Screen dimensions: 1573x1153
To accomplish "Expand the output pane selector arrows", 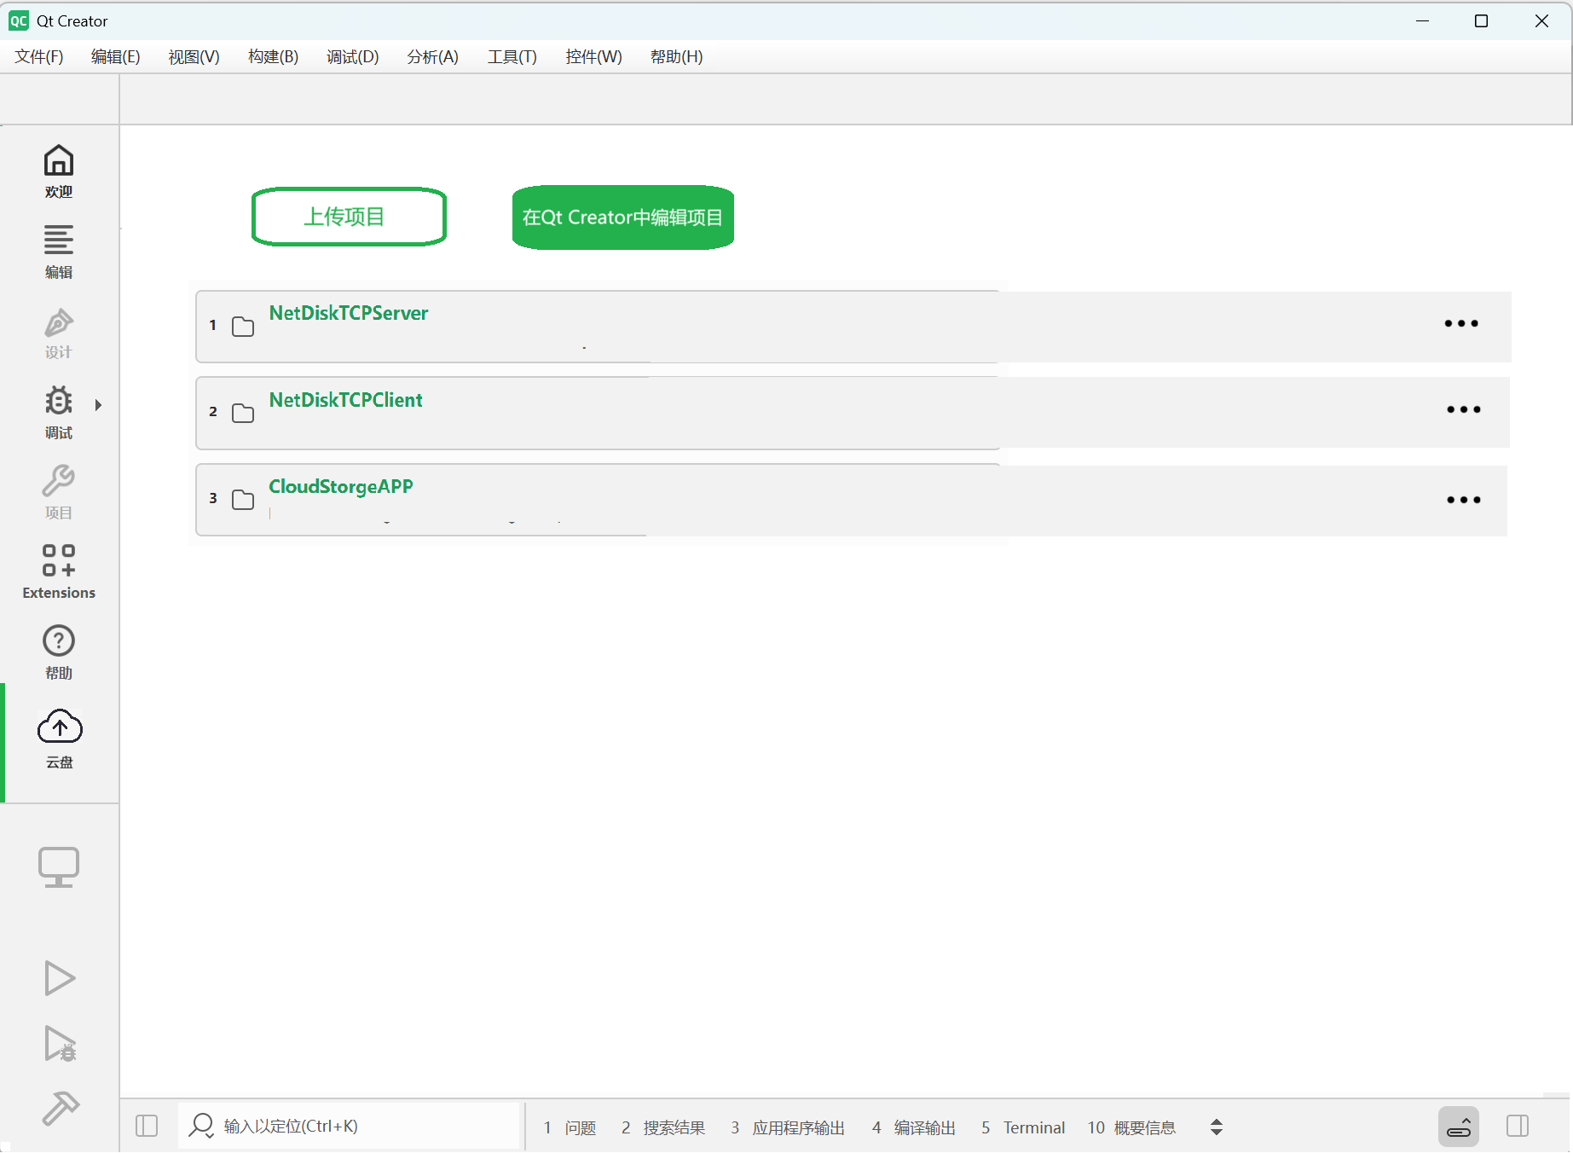I will (1216, 1127).
